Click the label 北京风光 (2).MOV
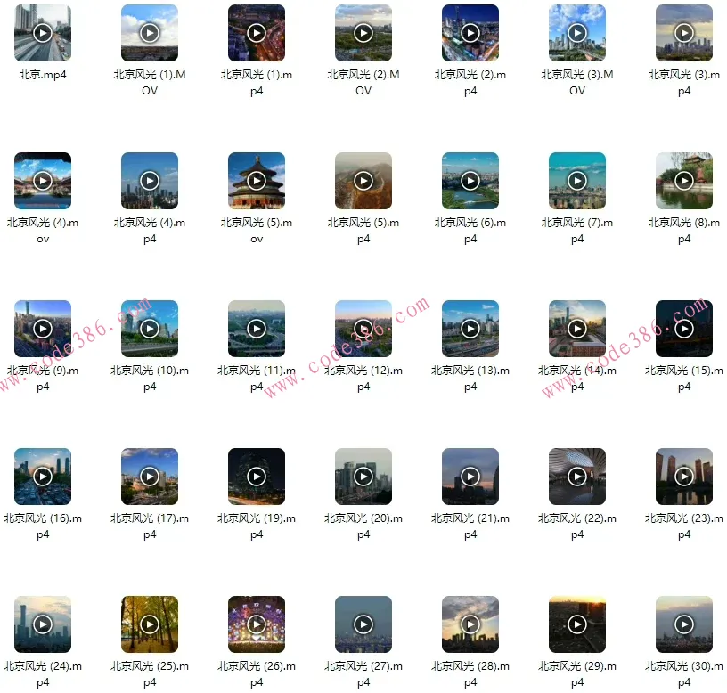 click(x=363, y=83)
